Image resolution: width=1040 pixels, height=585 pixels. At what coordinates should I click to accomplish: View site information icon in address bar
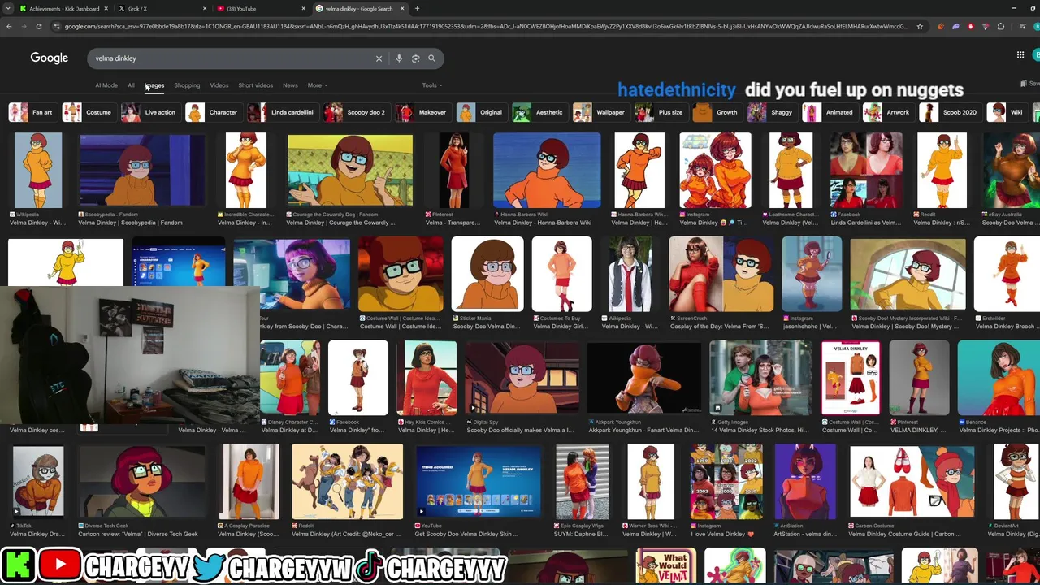[56, 26]
